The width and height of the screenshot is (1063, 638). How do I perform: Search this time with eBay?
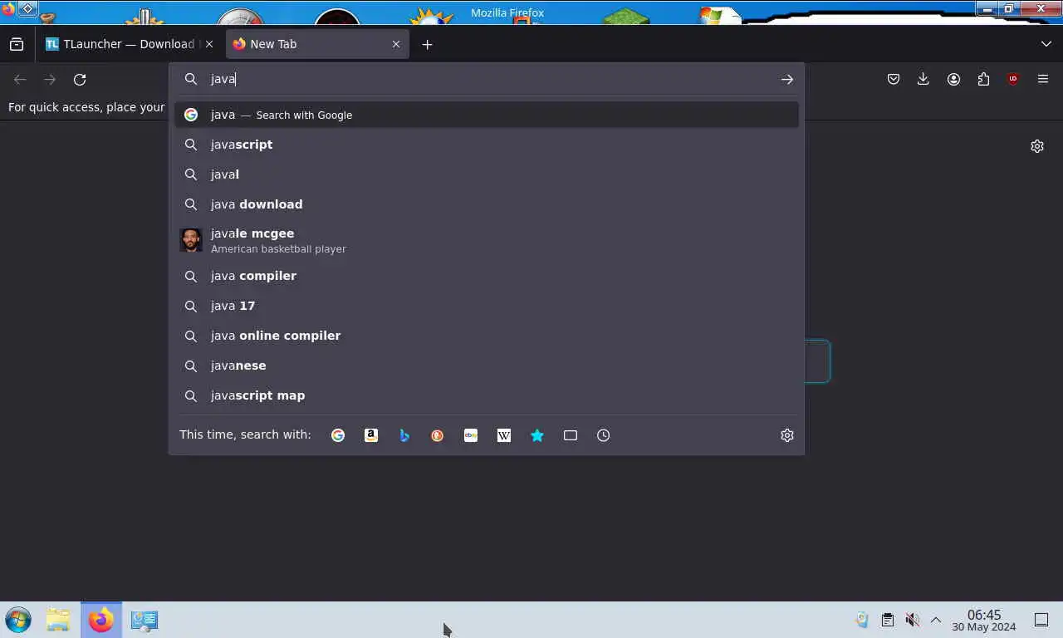tap(471, 435)
